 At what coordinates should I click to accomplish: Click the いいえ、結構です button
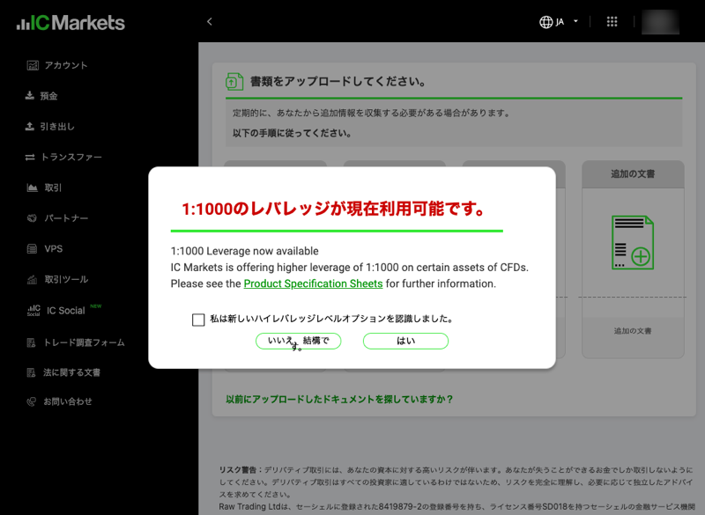click(x=298, y=342)
